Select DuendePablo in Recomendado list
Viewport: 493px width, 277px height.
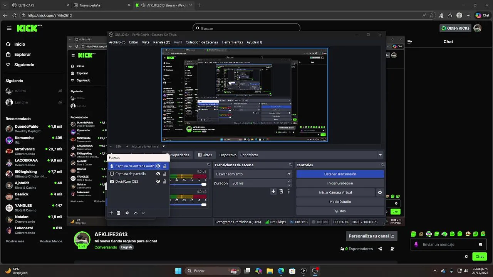(x=34, y=128)
